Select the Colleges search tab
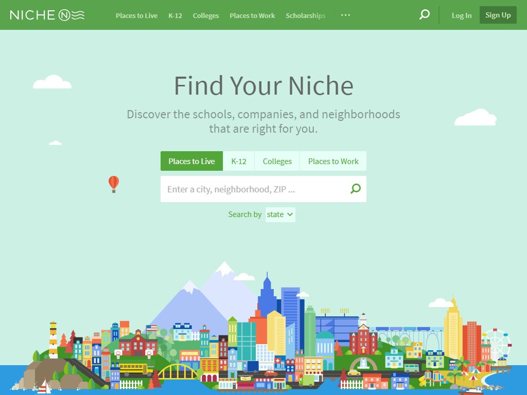 coord(277,161)
